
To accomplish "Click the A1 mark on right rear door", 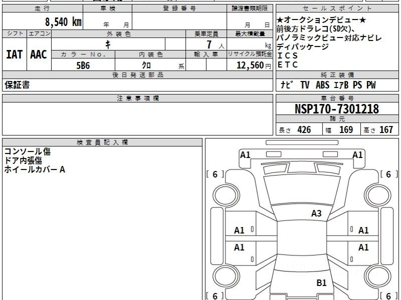I will point(363,248).
